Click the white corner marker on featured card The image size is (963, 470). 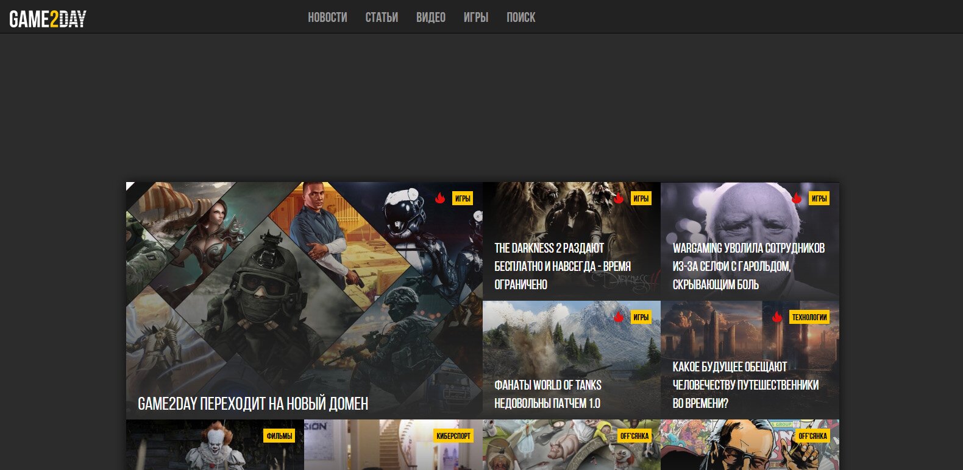pos(129,184)
